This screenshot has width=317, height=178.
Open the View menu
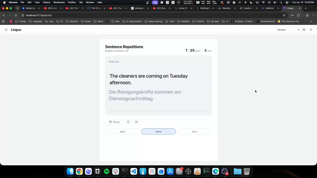37,2
